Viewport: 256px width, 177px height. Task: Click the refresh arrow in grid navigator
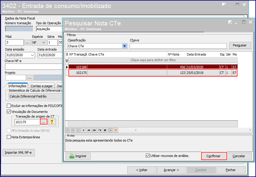pos(100,130)
